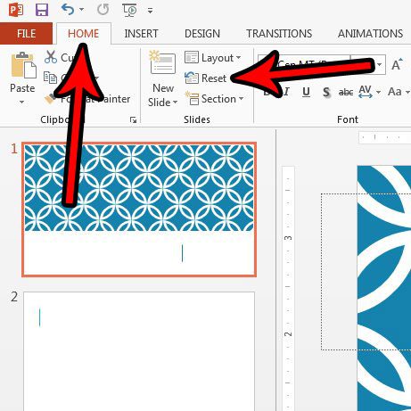Click the title placeholder on the main slide
411x411 pixels.
pos(366,272)
